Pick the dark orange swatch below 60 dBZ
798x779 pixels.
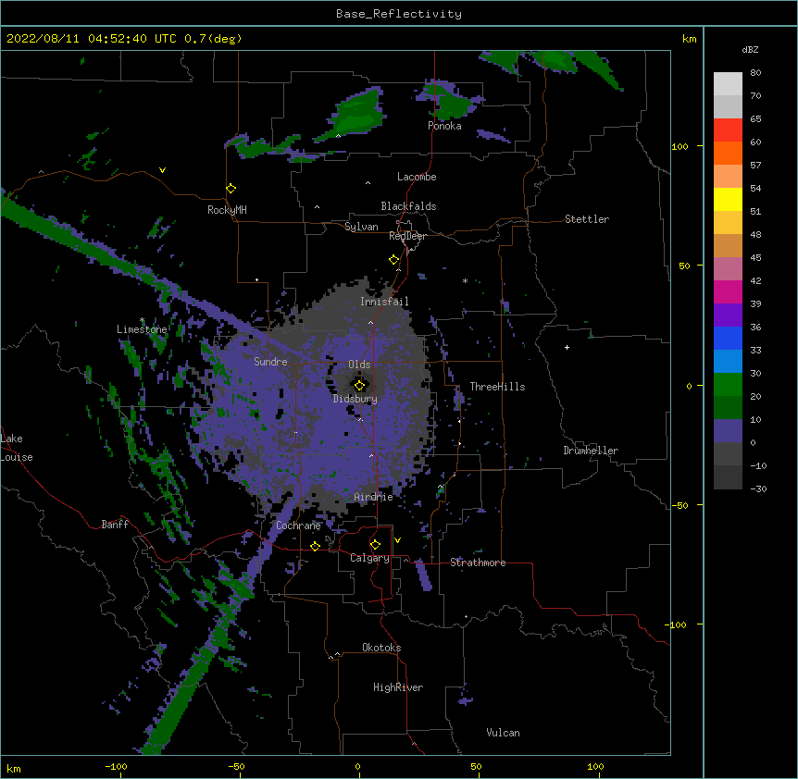(728, 154)
